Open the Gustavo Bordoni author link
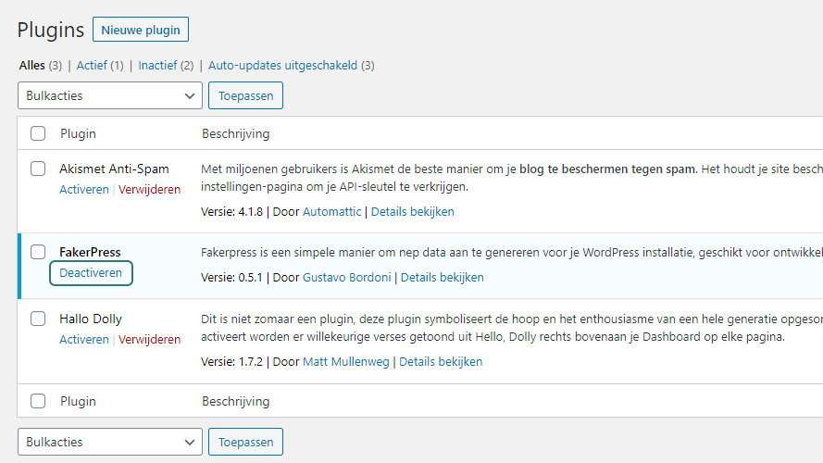The width and height of the screenshot is (823, 463). click(x=346, y=277)
